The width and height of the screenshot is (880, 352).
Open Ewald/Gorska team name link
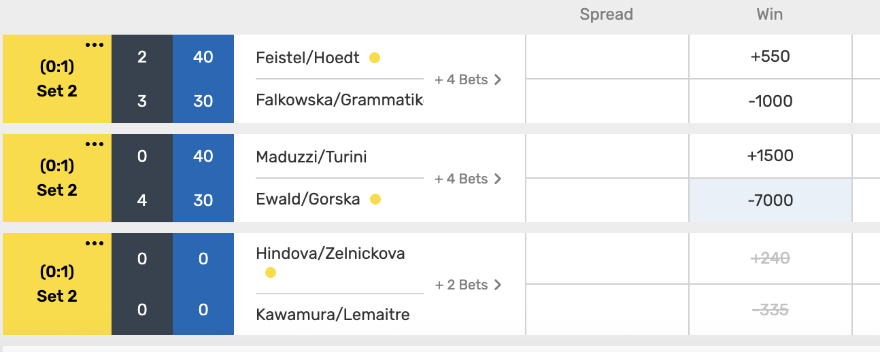pos(307,200)
